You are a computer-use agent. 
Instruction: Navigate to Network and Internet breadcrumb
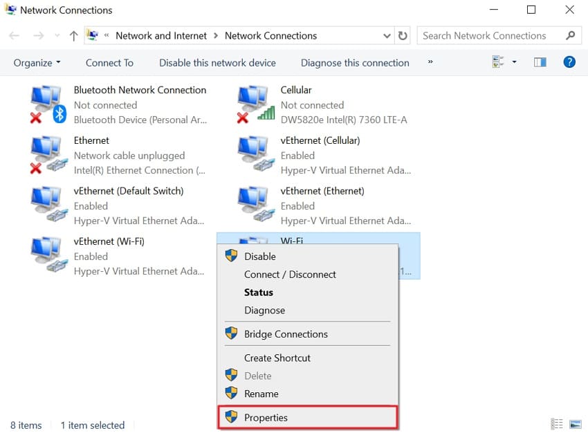tap(161, 35)
